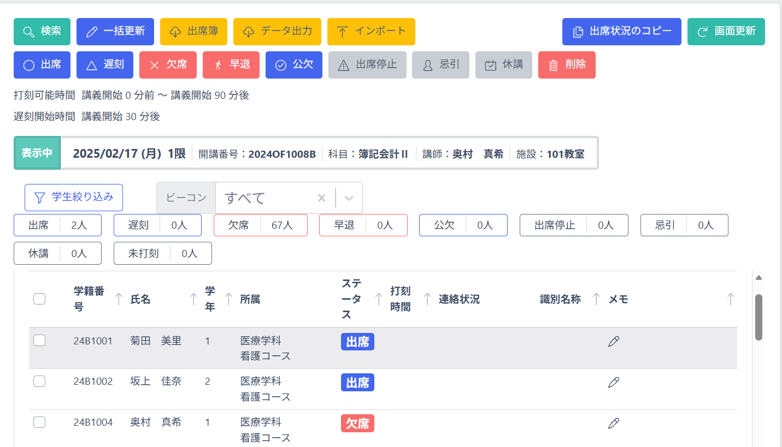Click memo pencil icon for 奥村 真希
782x447 pixels.
613,423
